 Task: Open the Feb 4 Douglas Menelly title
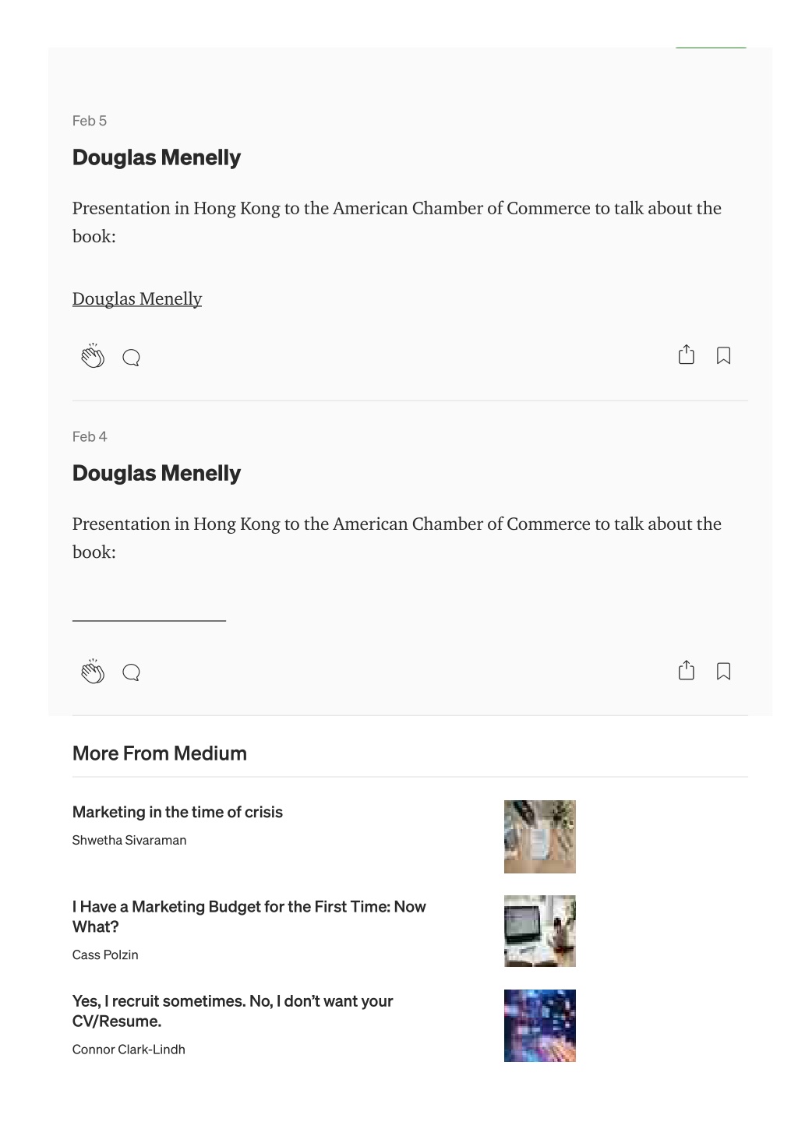click(157, 473)
